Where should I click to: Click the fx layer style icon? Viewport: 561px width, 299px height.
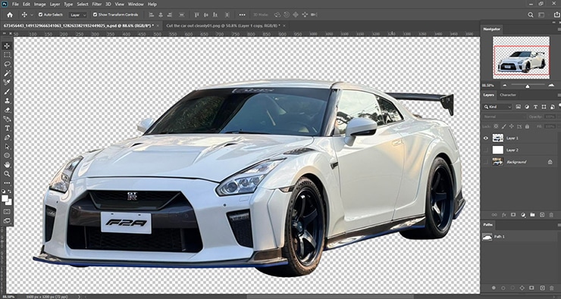(504, 215)
